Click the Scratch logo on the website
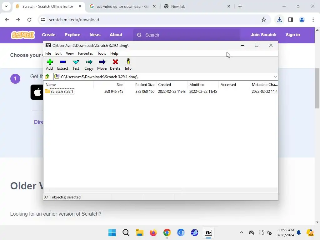 pyautogui.click(x=23, y=35)
